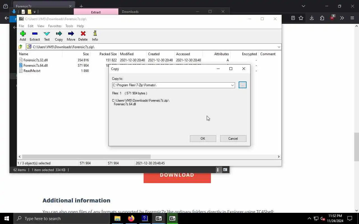Screen dimensions: 359x224
Task: Click the Firefox page vertical scrollbar
Action: coord(356,147)
